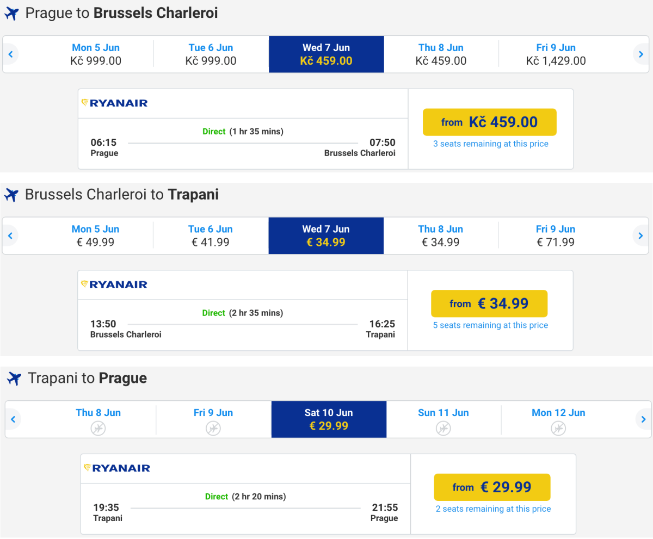Choose the from € 34.99 fare button
The height and width of the screenshot is (539, 653).
(x=489, y=303)
